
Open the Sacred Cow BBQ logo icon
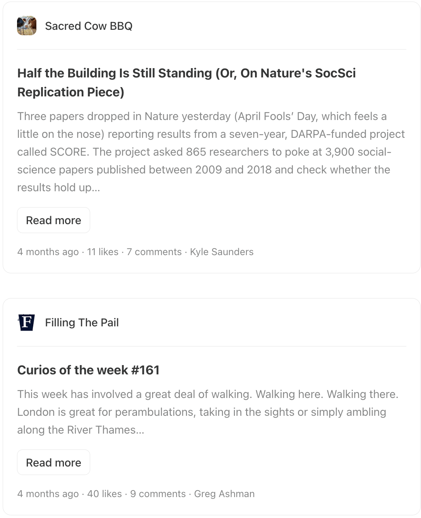coord(27,26)
